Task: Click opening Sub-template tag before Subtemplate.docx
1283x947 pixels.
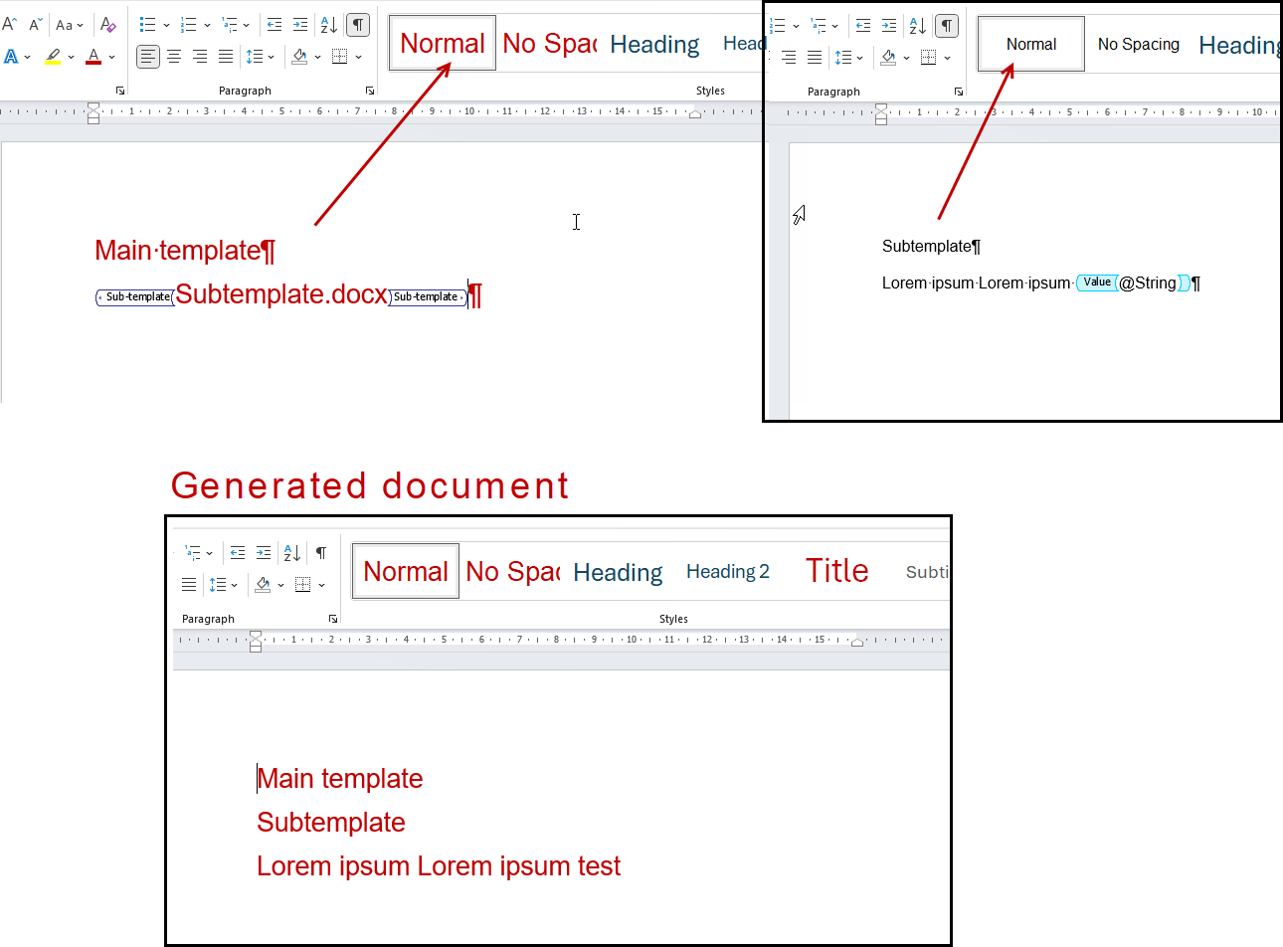Action: 134,296
